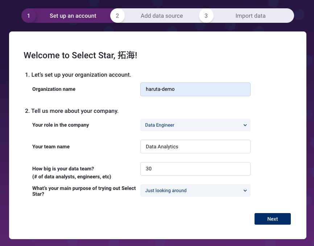Screen dimensions: 314x246
Task: Click the step 1 number circle
Action: [29, 16]
